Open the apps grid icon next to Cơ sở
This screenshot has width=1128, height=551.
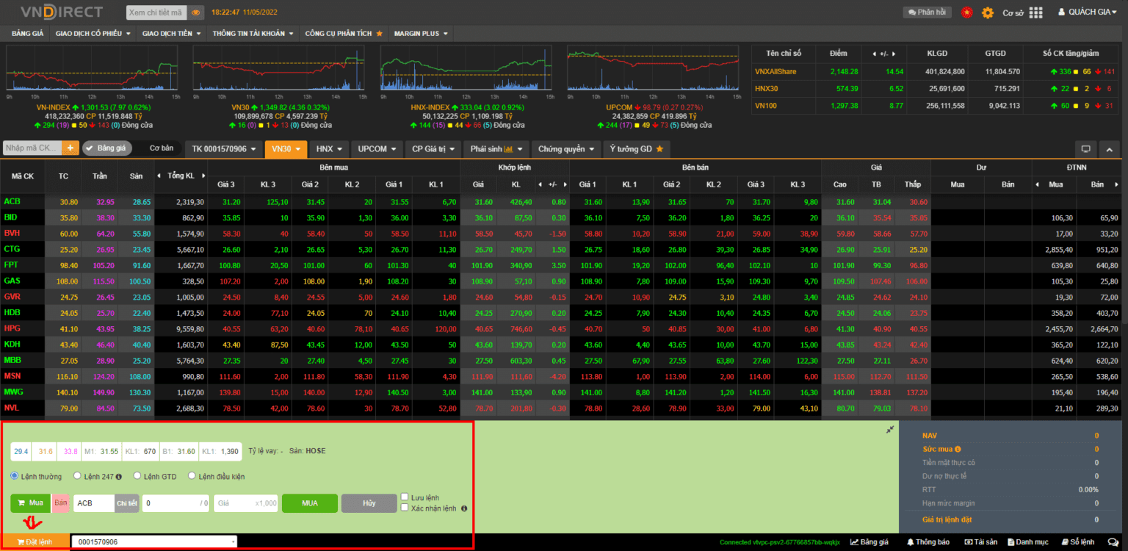1035,12
